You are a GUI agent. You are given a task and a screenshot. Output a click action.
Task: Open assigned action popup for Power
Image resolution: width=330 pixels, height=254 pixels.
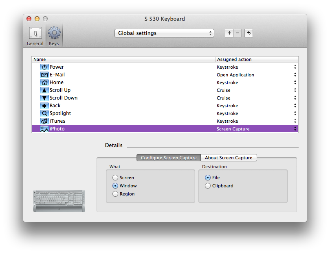tap(295, 67)
